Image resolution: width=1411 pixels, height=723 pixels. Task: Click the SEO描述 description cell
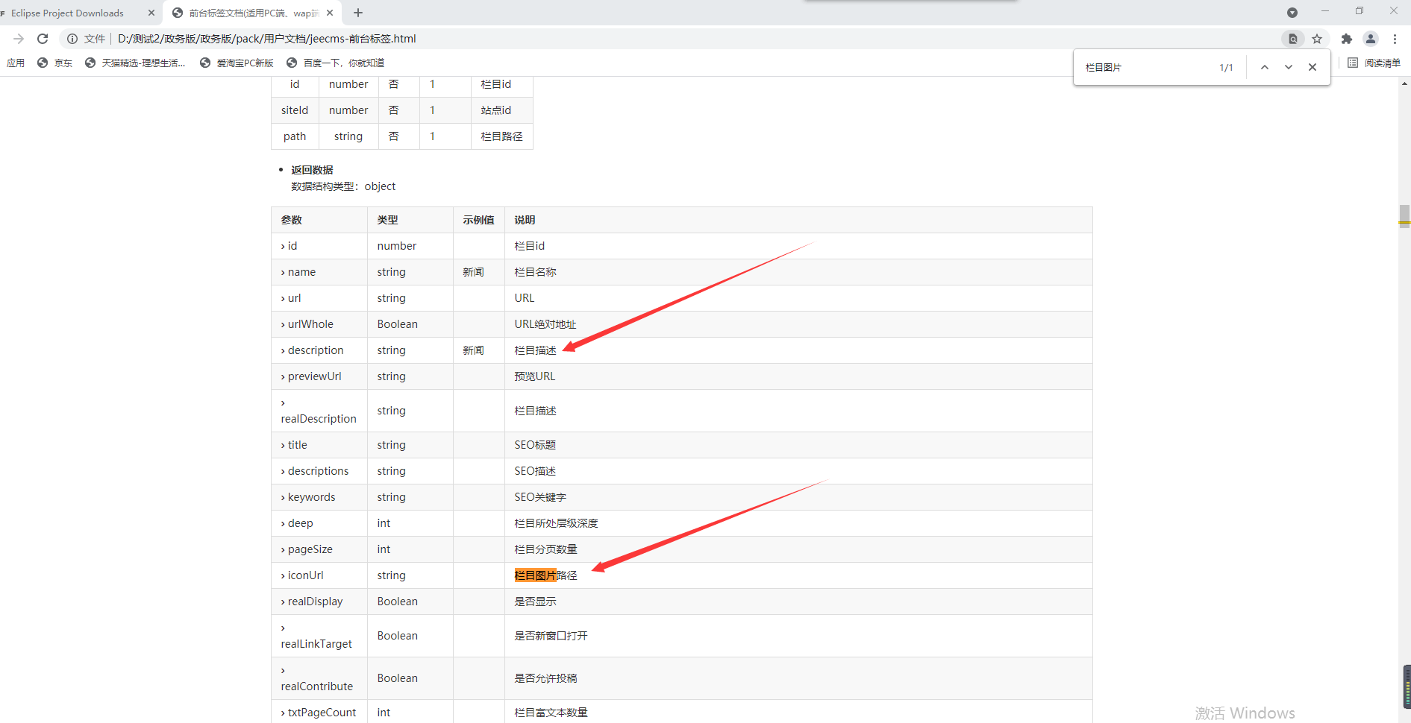(x=798, y=471)
